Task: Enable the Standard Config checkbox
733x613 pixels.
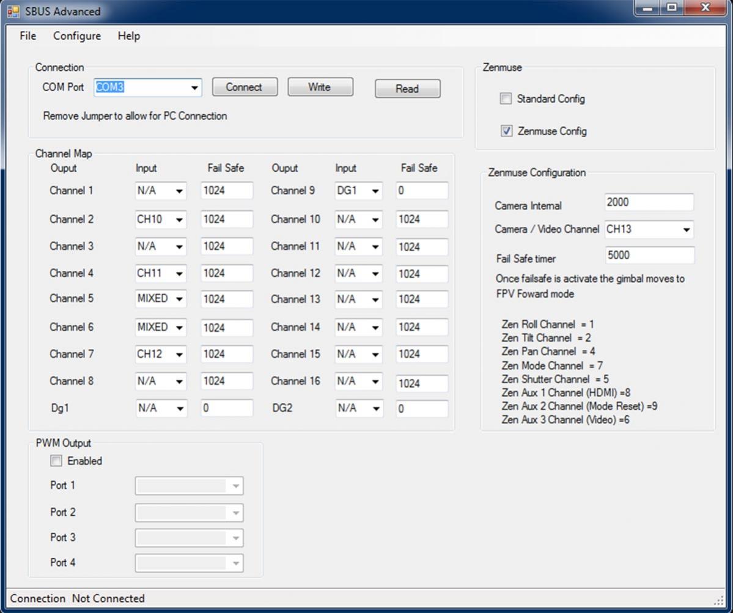Action: tap(506, 99)
